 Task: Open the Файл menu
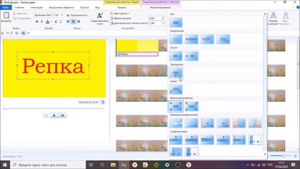click(6, 8)
